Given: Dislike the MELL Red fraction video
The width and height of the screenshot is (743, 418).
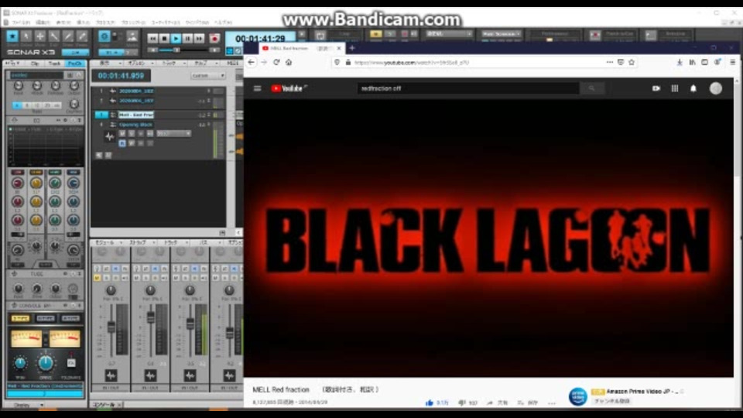Looking at the screenshot, I should coord(462,403).
